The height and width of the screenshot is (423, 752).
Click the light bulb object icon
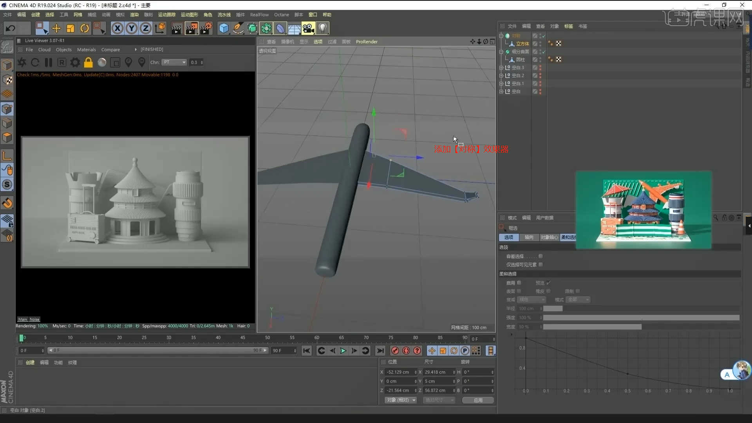click(322, 28)
